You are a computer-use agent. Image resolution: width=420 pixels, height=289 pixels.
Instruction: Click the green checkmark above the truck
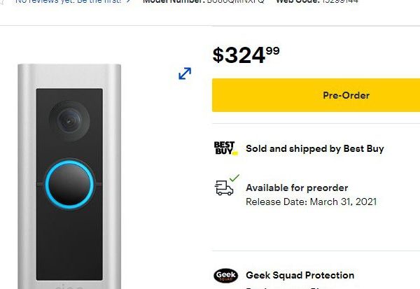(x=234, y=178)
